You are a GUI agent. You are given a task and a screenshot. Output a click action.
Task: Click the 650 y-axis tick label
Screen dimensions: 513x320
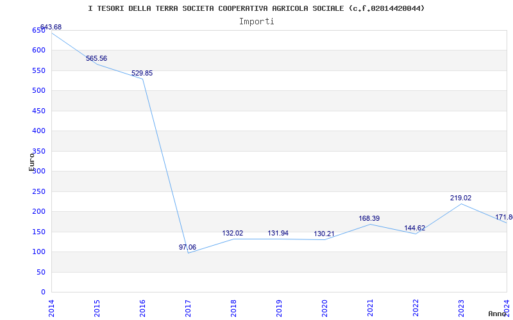[x=38, y=30]
